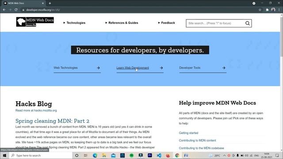Expand the Feedback menu
Viewport: 283px width, 159px height.
(166, 23)
